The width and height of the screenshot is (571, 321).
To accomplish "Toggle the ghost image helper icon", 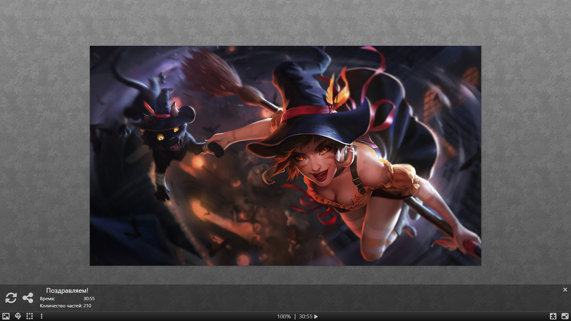I will 18,316.
